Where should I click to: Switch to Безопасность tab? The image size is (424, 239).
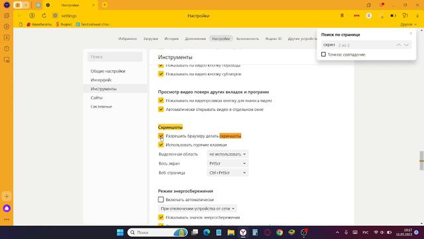click(x=247, y=39)
